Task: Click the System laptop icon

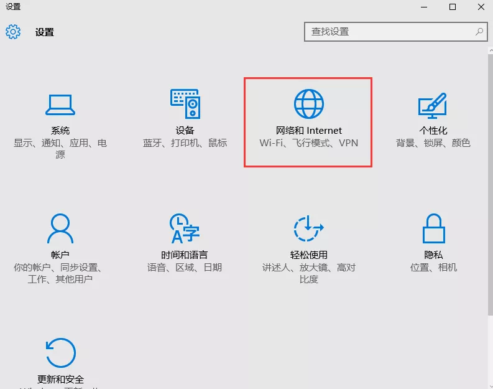Action: click(60, 105)
